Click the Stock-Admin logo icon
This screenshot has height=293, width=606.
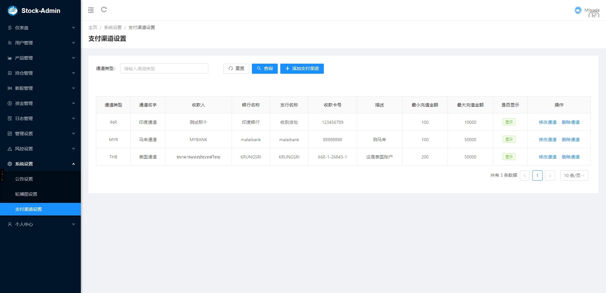click(13, 11)
